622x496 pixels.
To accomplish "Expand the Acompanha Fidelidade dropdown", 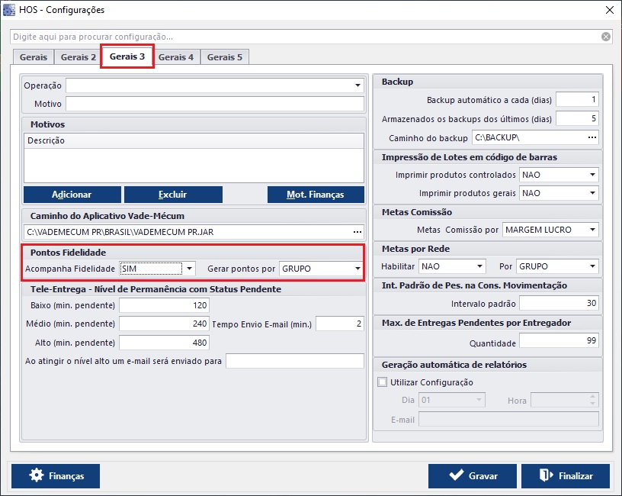I will click(190, 269).
